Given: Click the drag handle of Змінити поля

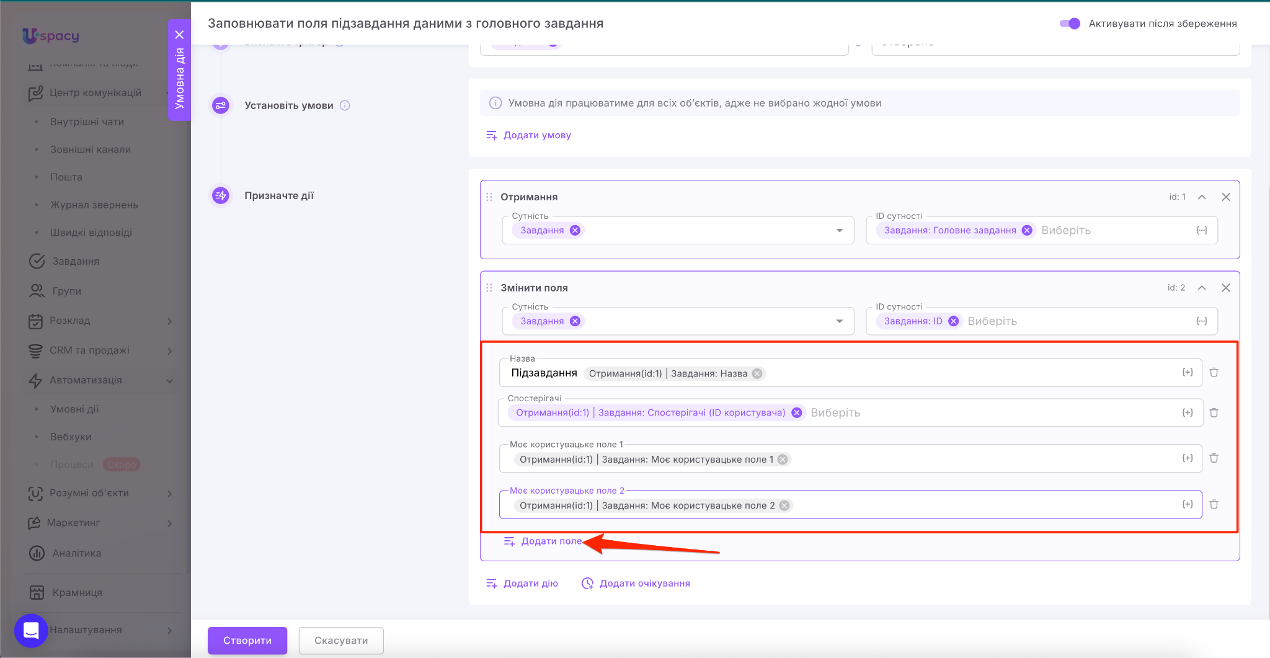Looking at the screenshot, I should [489, 288].
